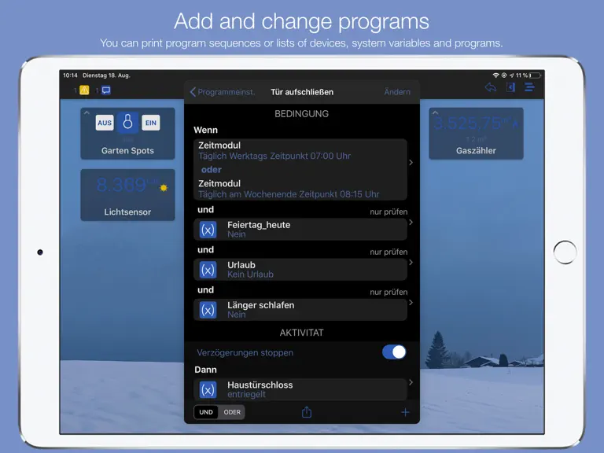Open the Haustürschloss entriegelt action row

point(300,389)
